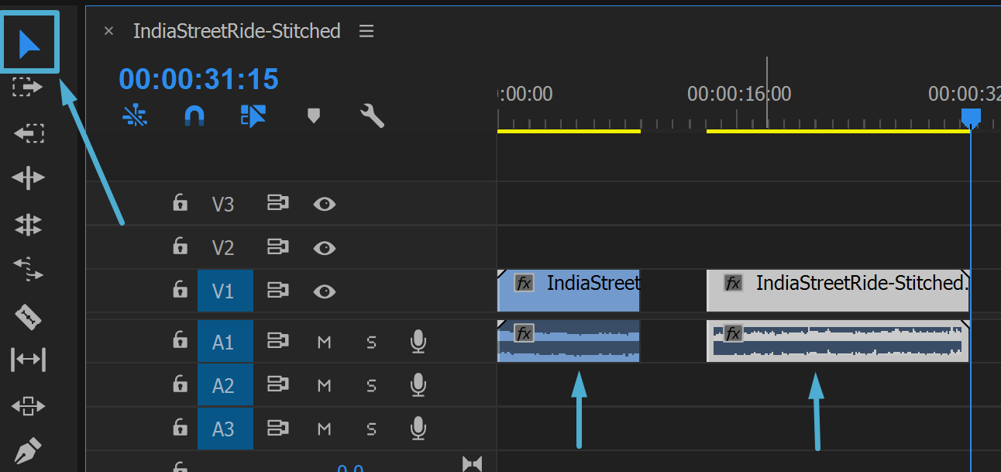Click the playhead timecode display

[x=198, y=78]
